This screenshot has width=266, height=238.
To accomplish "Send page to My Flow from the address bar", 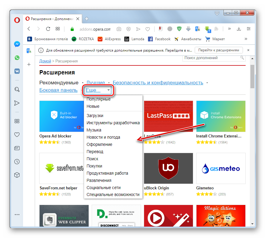I will (x=138, y=29).
